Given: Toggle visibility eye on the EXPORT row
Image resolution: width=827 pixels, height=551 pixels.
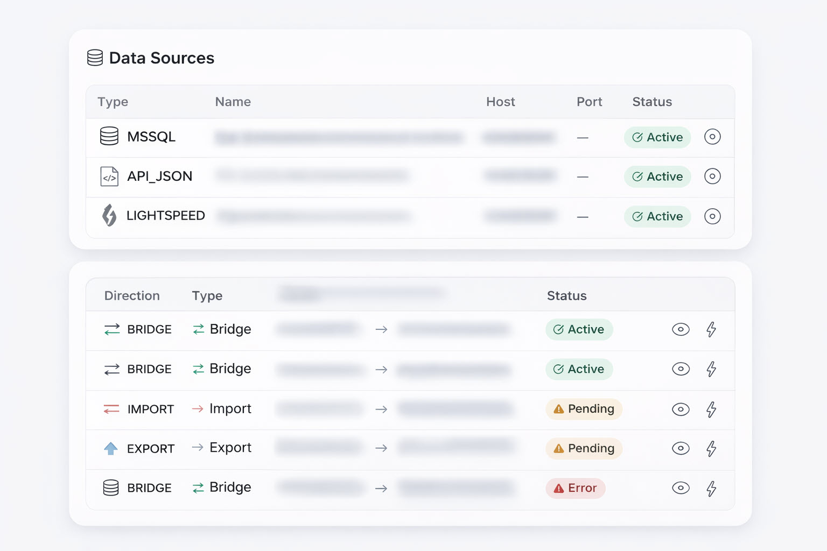Looking at the screenshot, I should point(681,448).
